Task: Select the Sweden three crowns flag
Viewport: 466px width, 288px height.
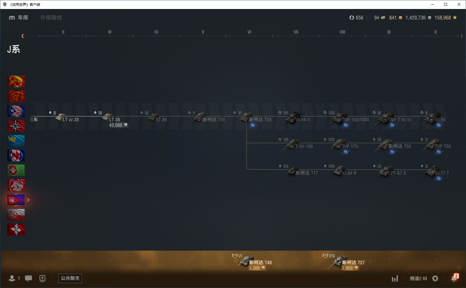Action: coord(16,141)
